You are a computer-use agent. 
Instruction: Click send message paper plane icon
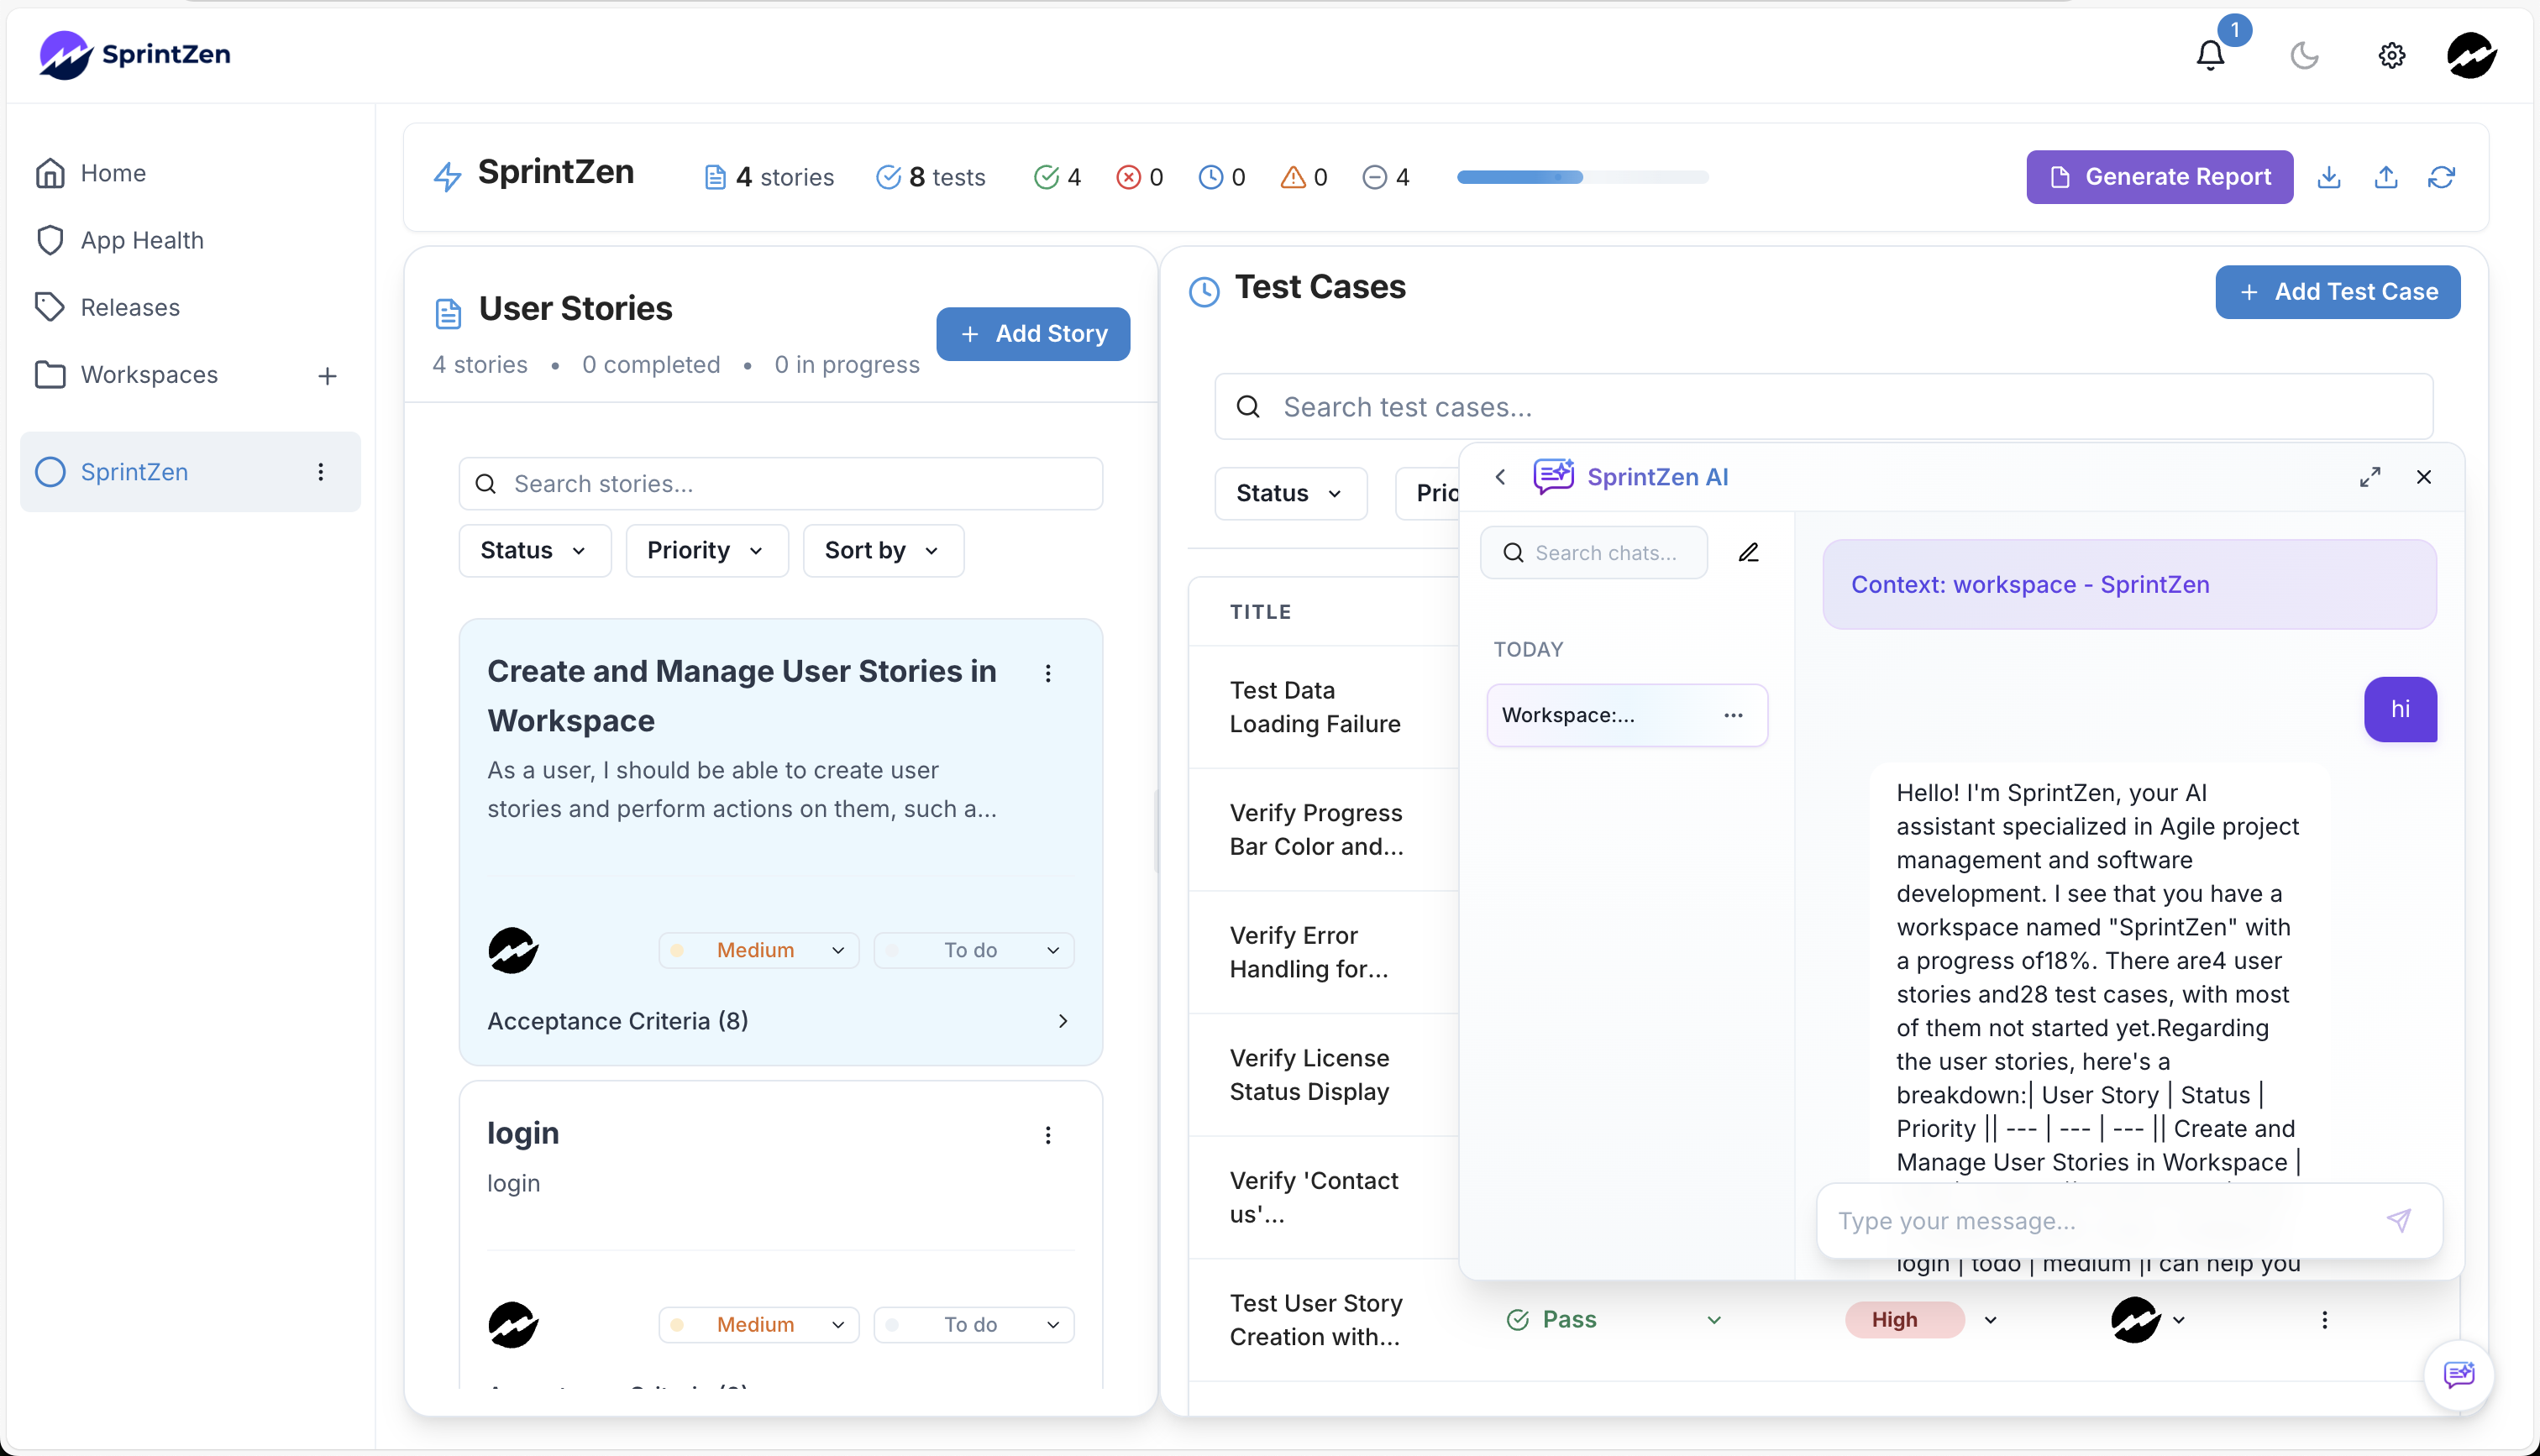[2399, 1220]
